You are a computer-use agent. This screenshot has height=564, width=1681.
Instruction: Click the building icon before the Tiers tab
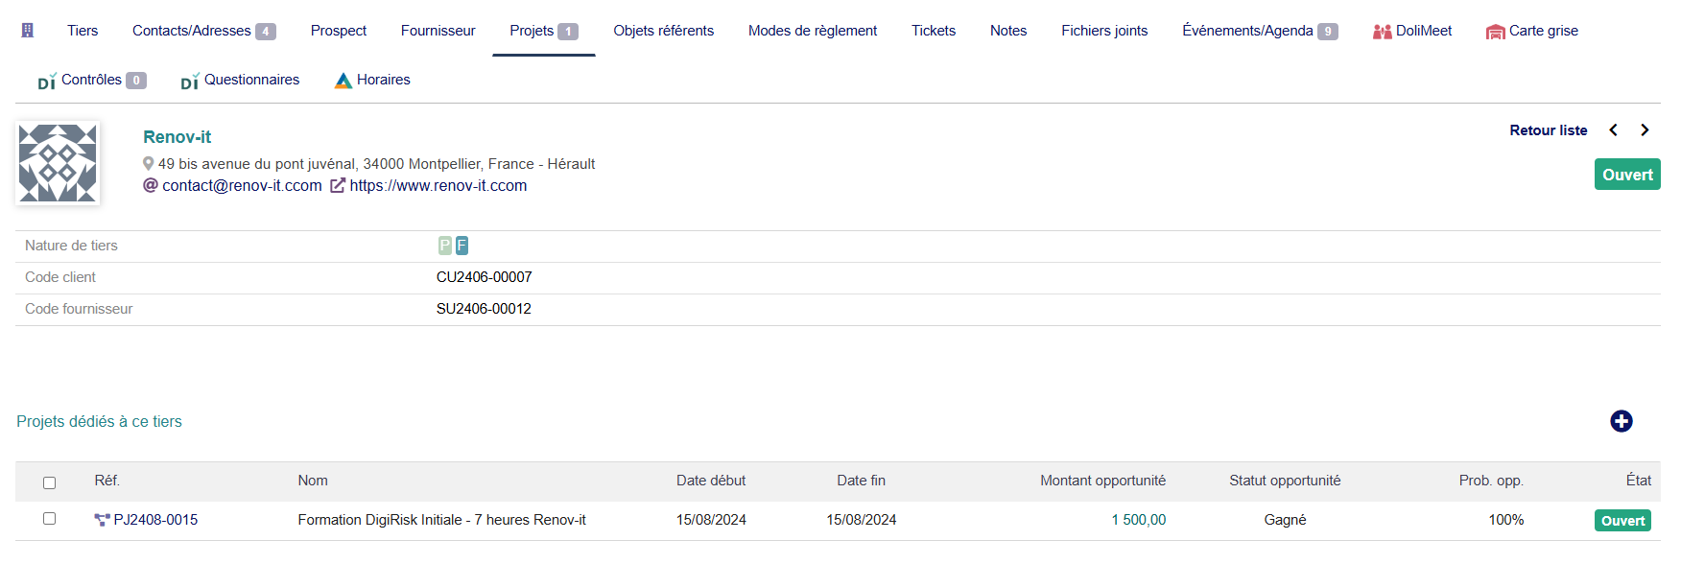point(28,31)
